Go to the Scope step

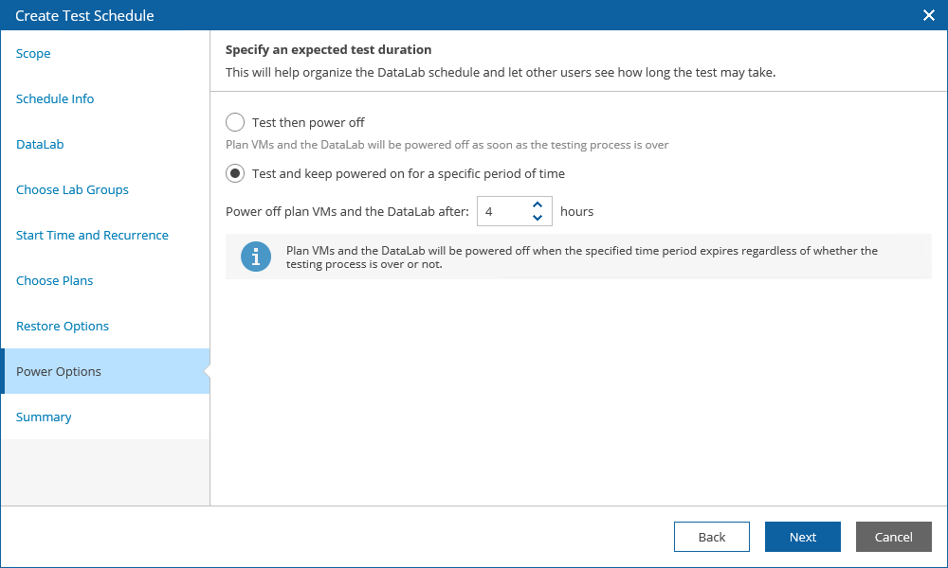[33, 53]
